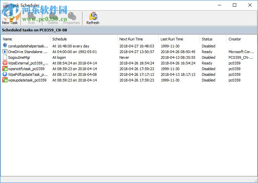Click the Disabled status of SogouImeMgr
Image resolution: width=258 pixels, height=183 pixels.
(x=208, y=57)
